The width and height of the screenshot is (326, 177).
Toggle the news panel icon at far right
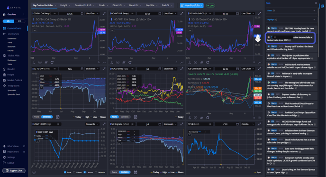coord(323,6)
